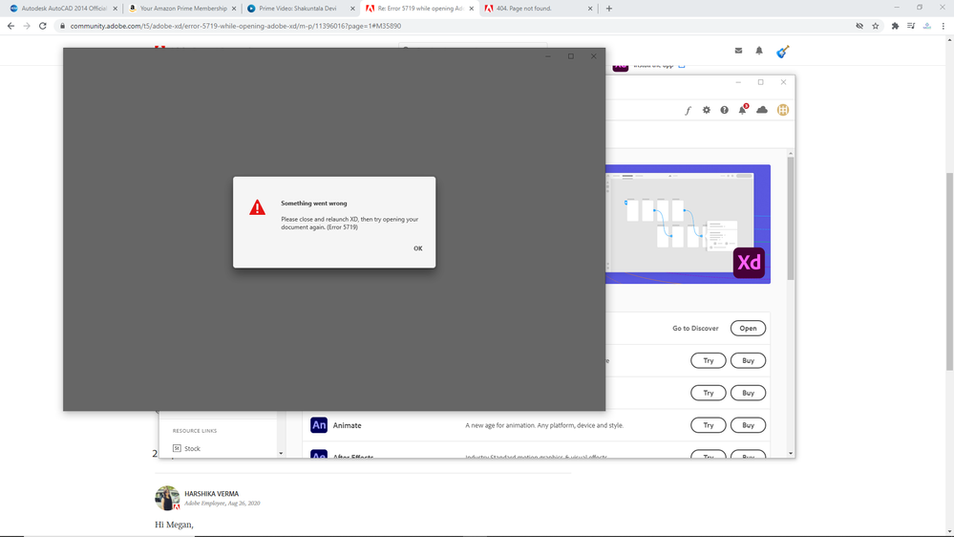Click the address bar URL
The height and width of the screenshot is (537, 954).
click(x=236, y=26)
